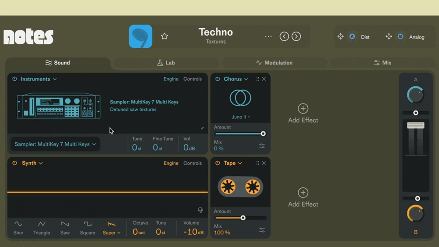Select the Sine waveform

click(18, 227)
